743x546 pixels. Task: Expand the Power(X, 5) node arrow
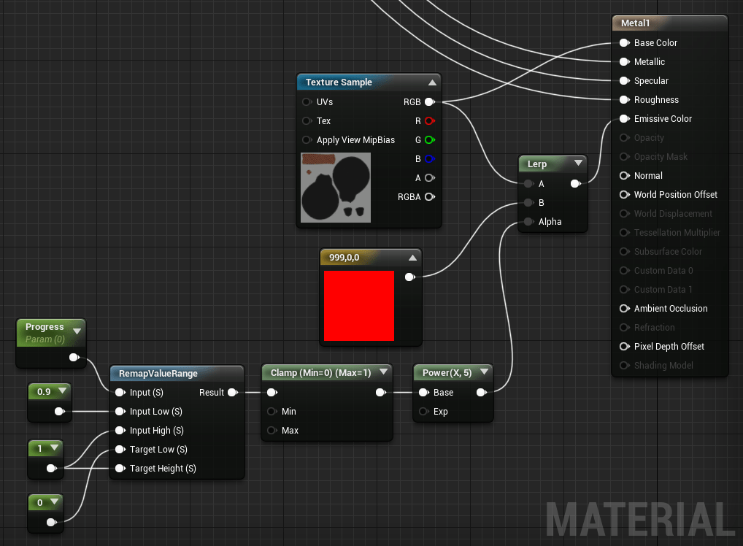click(x=485, y=373)
